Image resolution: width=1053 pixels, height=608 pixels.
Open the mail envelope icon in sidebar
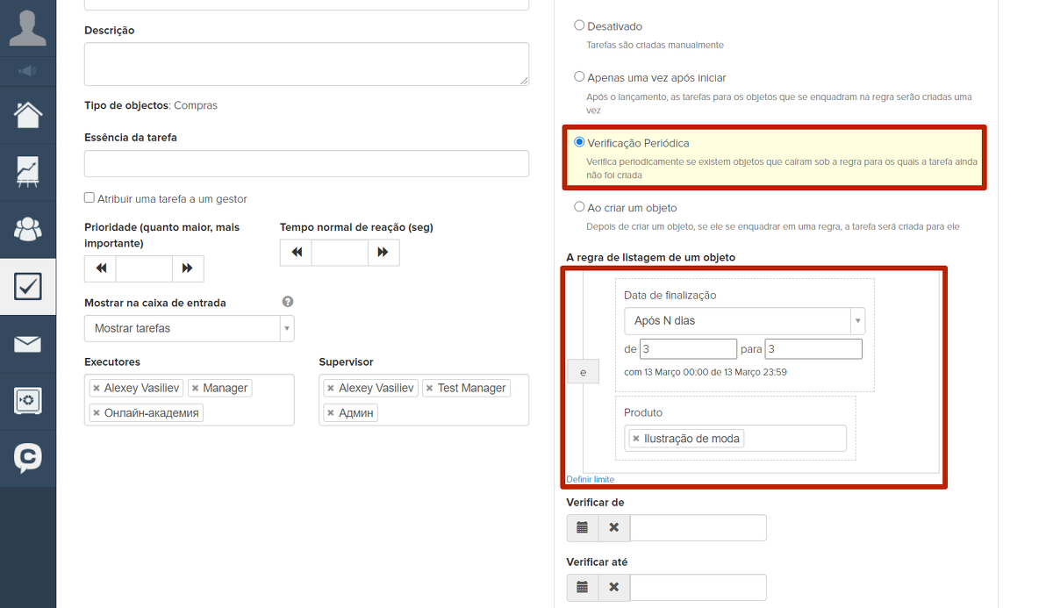point(28,344)
